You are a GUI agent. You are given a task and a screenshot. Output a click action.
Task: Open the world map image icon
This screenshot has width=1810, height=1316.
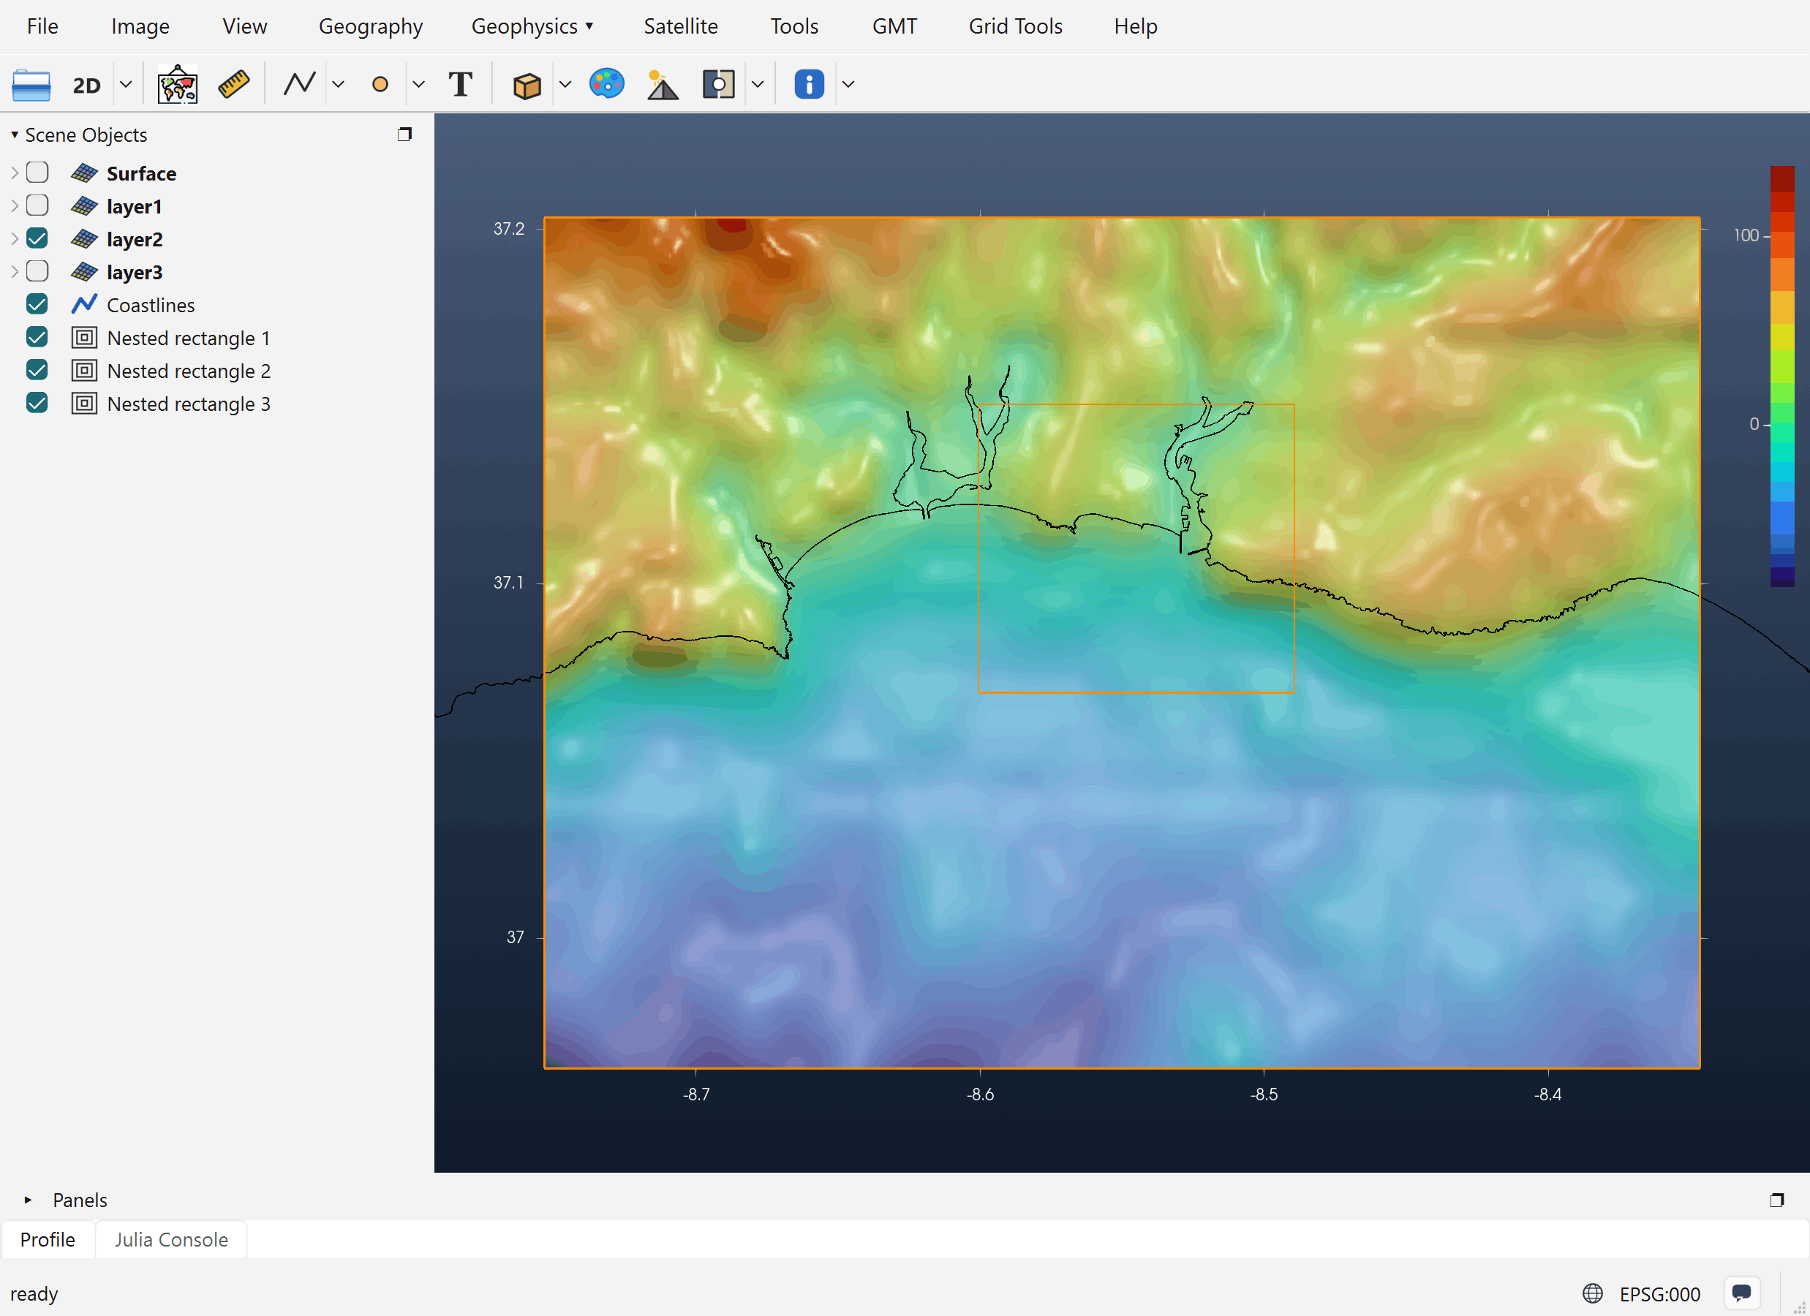(177, 85)
